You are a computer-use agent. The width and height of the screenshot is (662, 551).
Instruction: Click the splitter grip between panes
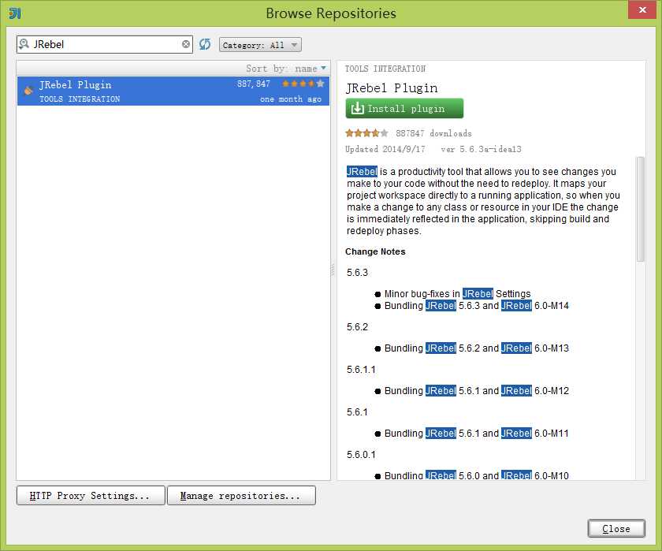[x=333, y=270]
